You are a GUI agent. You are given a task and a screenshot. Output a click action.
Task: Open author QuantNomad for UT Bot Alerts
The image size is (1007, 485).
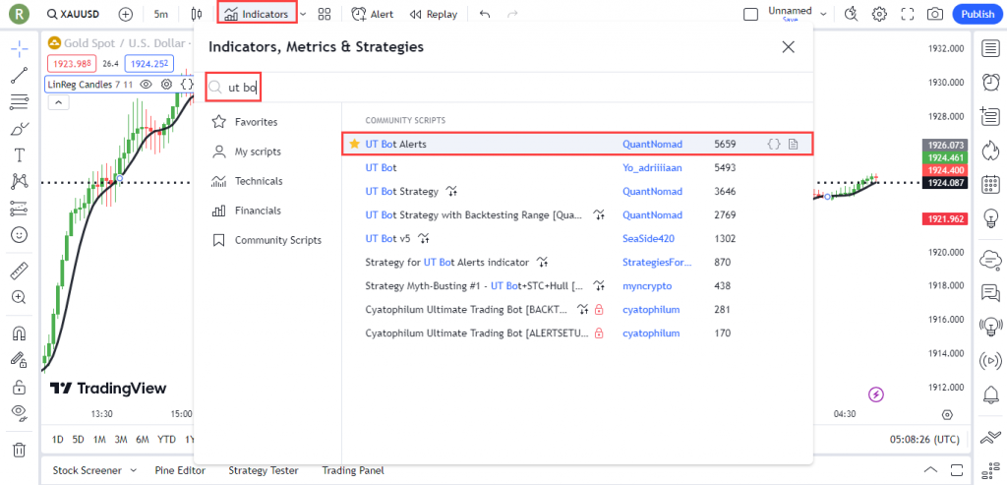pyautogui.click(x=653, y=145)
